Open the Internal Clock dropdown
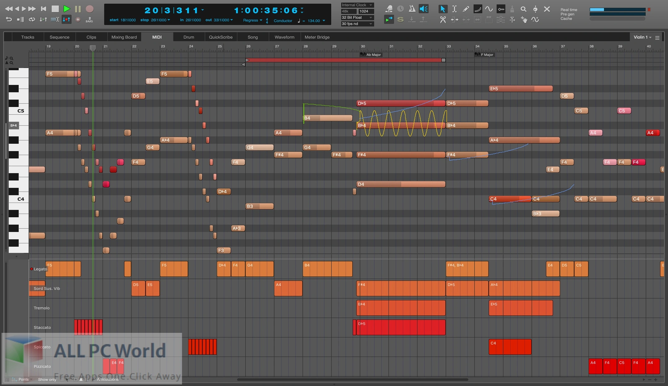This screenshot has height=386, width=668. (357, 5)
